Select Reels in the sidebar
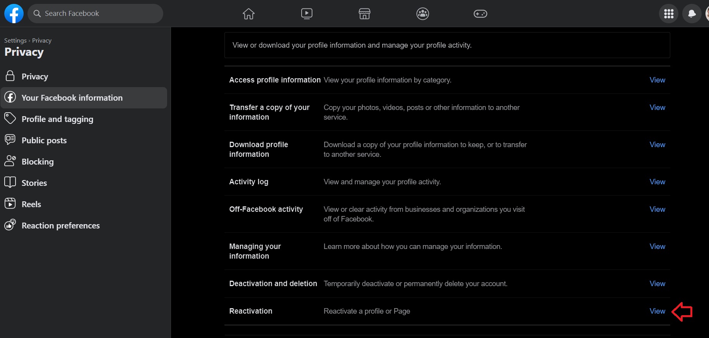Screen dimensions: 709x338 click(84, 204)
